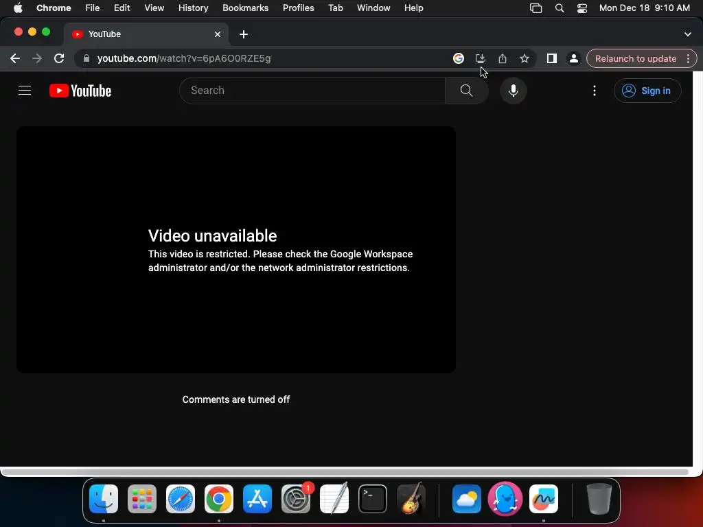Screen dimensions: 703x527
Task: Open the Apple menu
Action: click(18, 8)
